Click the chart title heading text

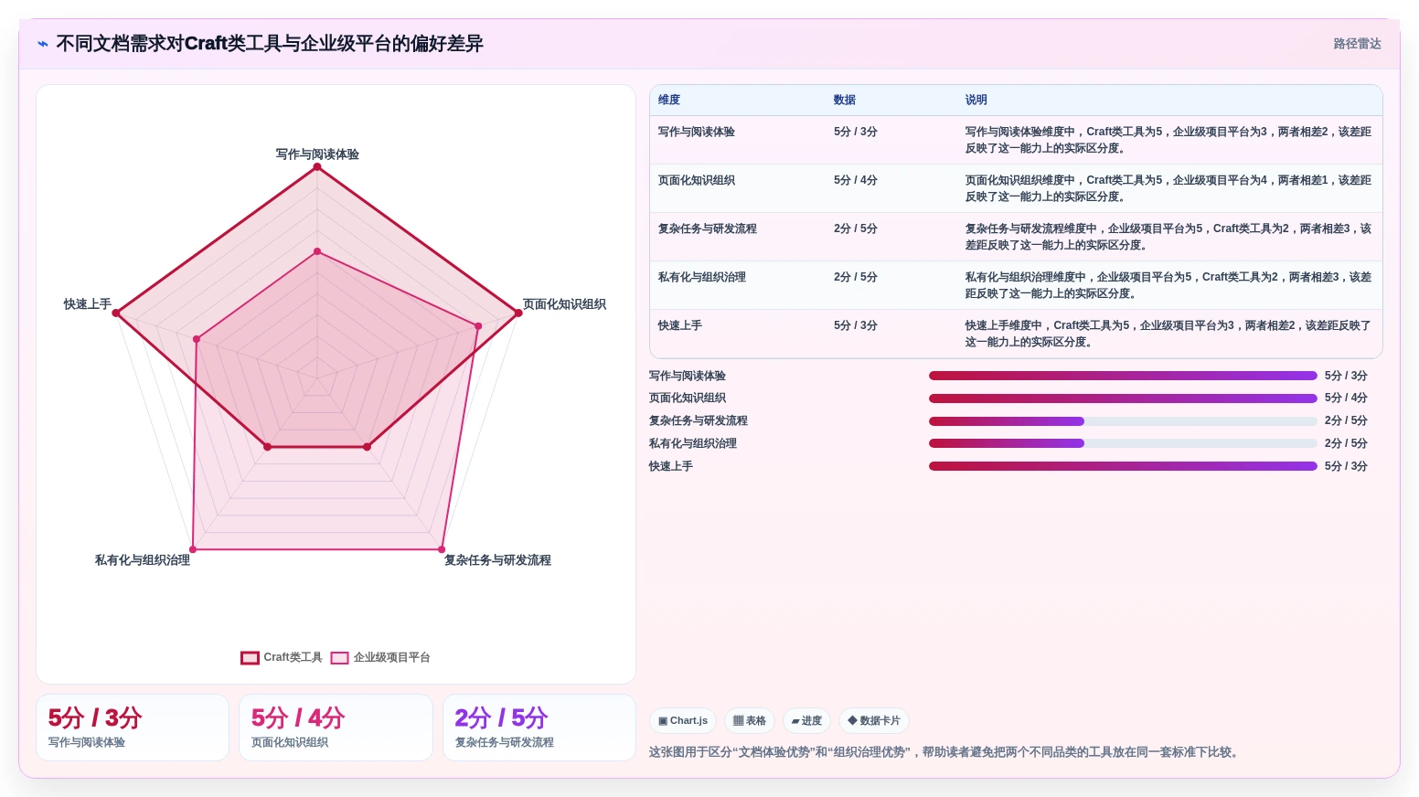270,44
